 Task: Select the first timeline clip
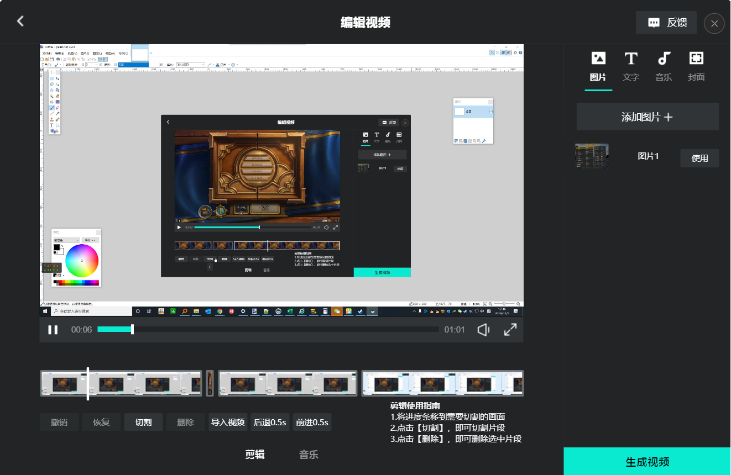121,383
